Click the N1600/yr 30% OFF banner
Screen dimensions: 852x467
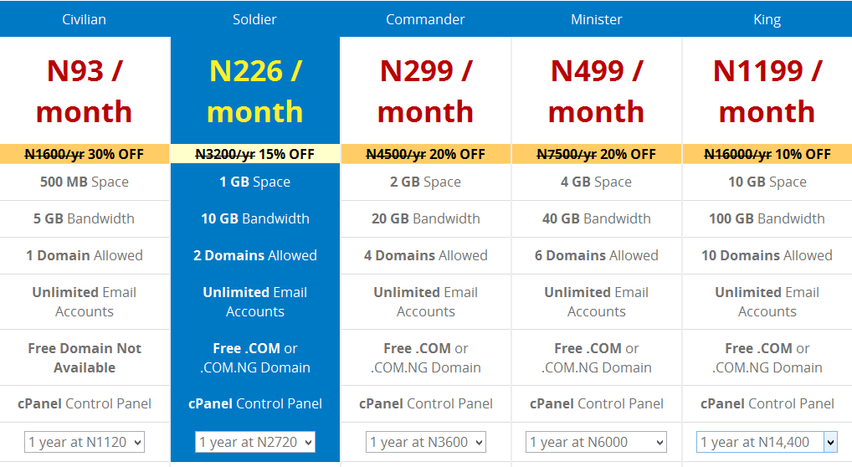pos(85,154)
